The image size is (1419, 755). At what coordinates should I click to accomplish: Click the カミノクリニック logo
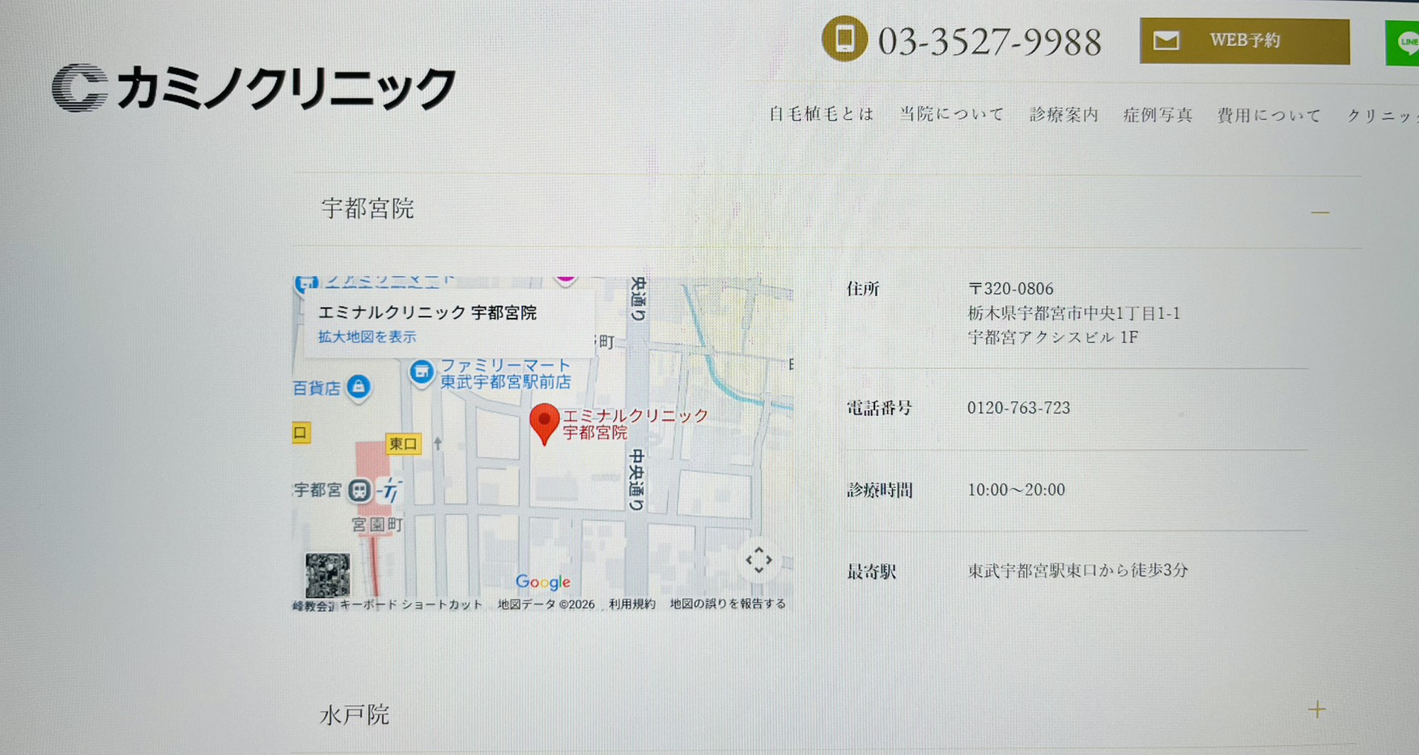(254, 87)
